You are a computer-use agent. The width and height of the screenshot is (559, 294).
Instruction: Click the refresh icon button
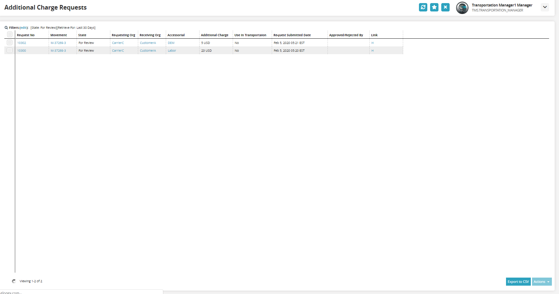click(x=423, y=7)
